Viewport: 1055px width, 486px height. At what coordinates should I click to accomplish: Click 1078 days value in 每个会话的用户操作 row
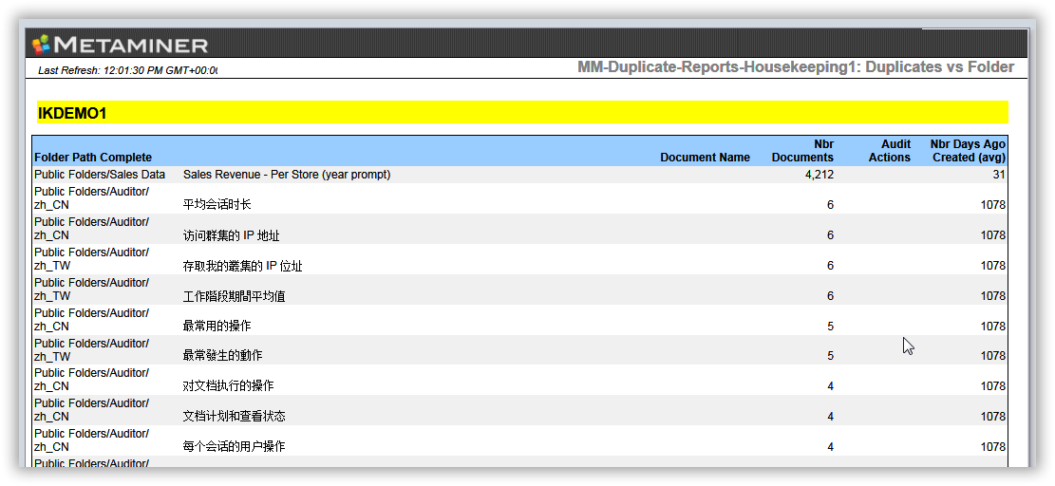pyautogui.click(x=993, y=446)
